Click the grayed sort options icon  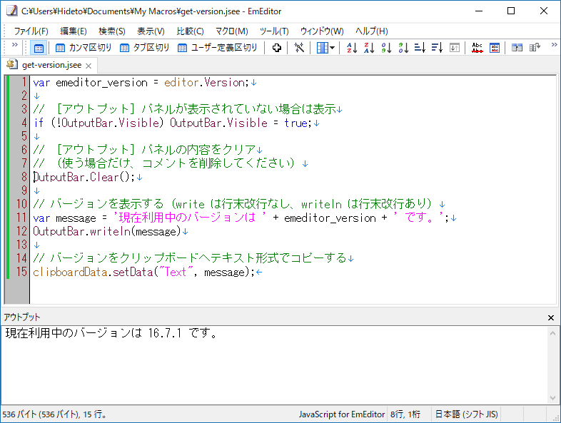pyautogui.click(x=455, y=48)
